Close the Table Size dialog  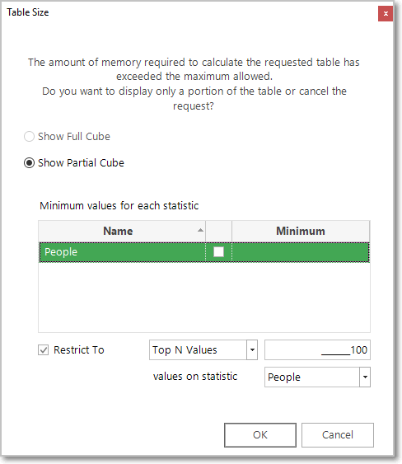point(386,14)
